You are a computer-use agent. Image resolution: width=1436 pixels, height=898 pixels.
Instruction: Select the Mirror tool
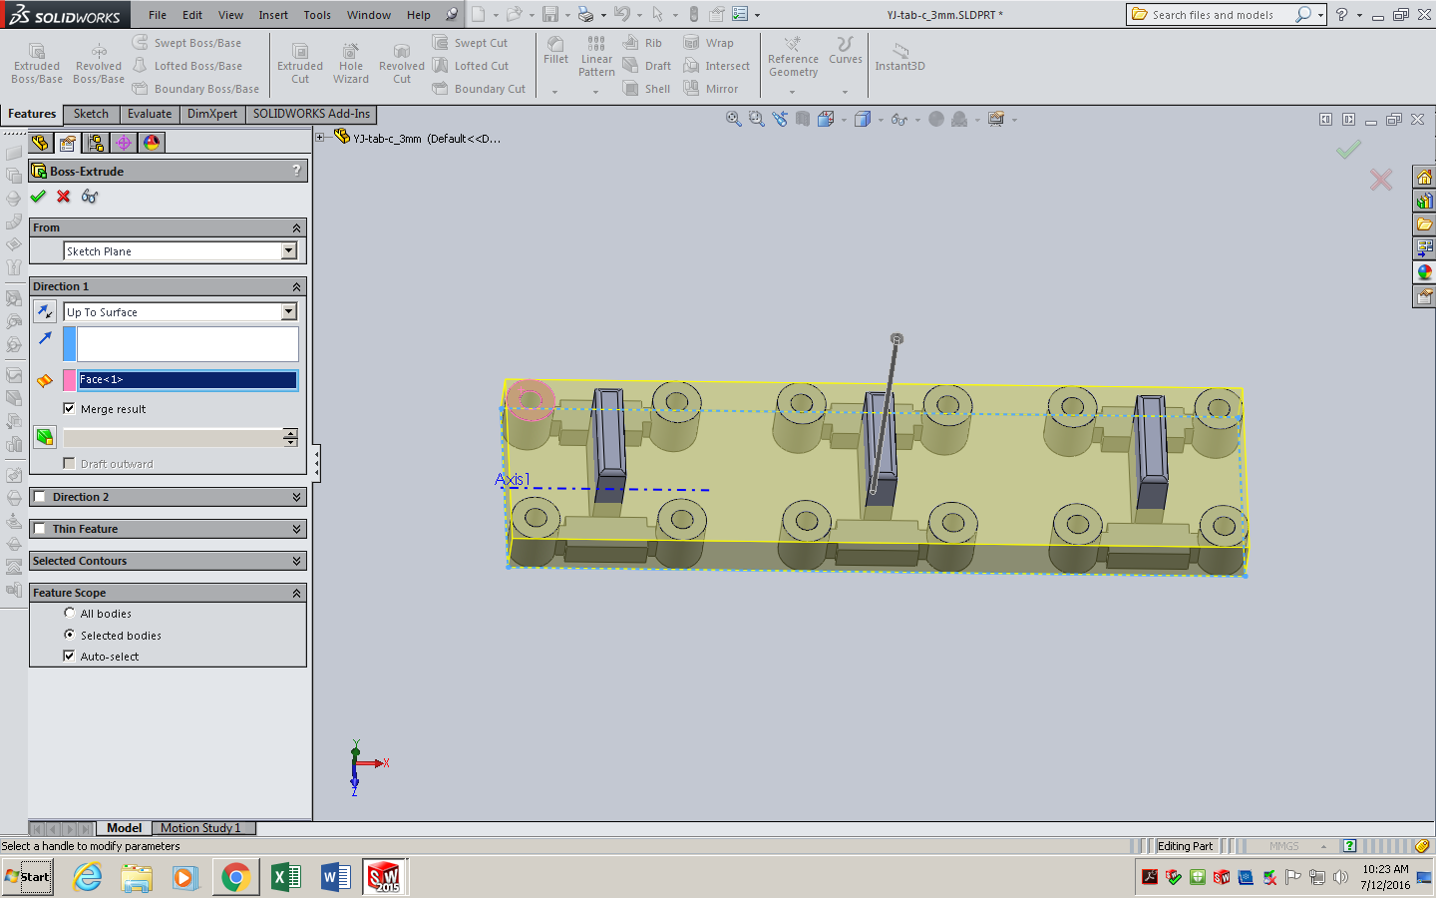pyautogui.click(x=710, y=89)
